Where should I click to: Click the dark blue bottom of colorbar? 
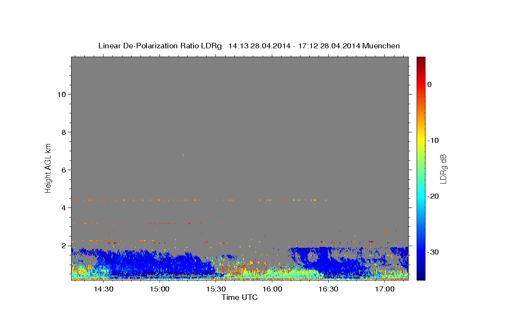click(421, 275)
